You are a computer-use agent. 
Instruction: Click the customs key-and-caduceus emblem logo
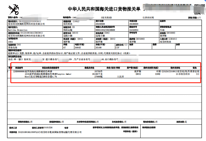point(14,9)
